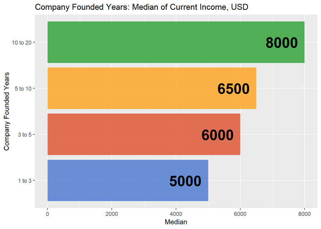Click the '10 to 20' y-axis label
Screen dimensions: 321x229
[22, 42]
